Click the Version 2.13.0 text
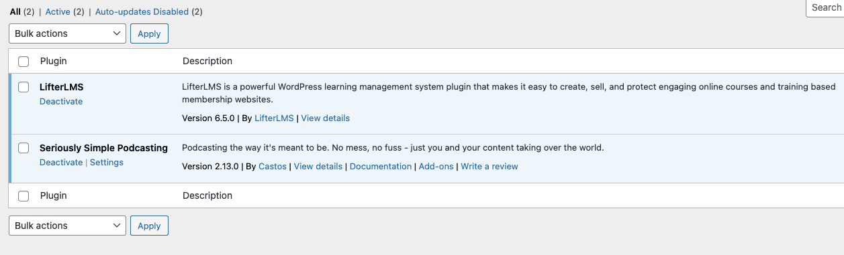The image size is (844, 255). pyautogui.click(x=211, y=166)
